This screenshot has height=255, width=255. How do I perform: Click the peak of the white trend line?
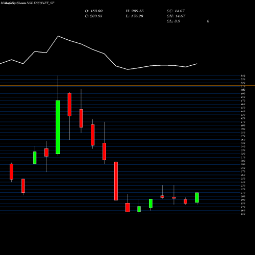(x=58, y=36)
